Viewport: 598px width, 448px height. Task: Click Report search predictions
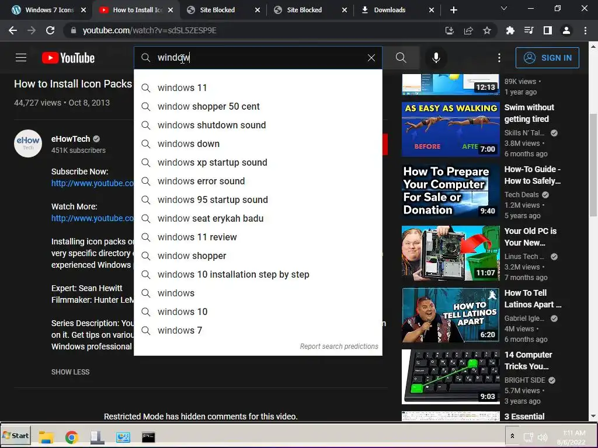click(x=339, y=346)
